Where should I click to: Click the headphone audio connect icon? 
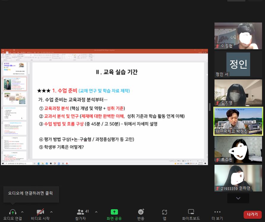pyautogui.click(x=12, y=212)
